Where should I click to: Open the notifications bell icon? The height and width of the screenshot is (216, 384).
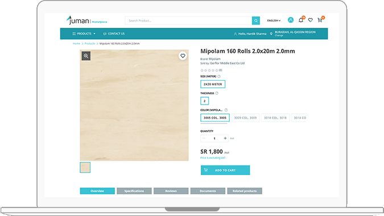(x=301, y=20)
